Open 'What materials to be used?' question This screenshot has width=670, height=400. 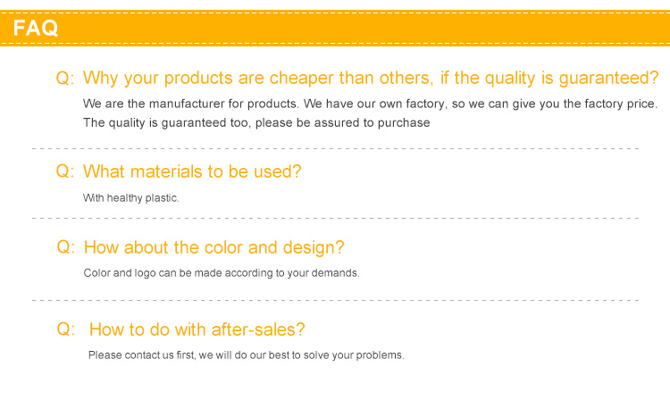point(192,171)
